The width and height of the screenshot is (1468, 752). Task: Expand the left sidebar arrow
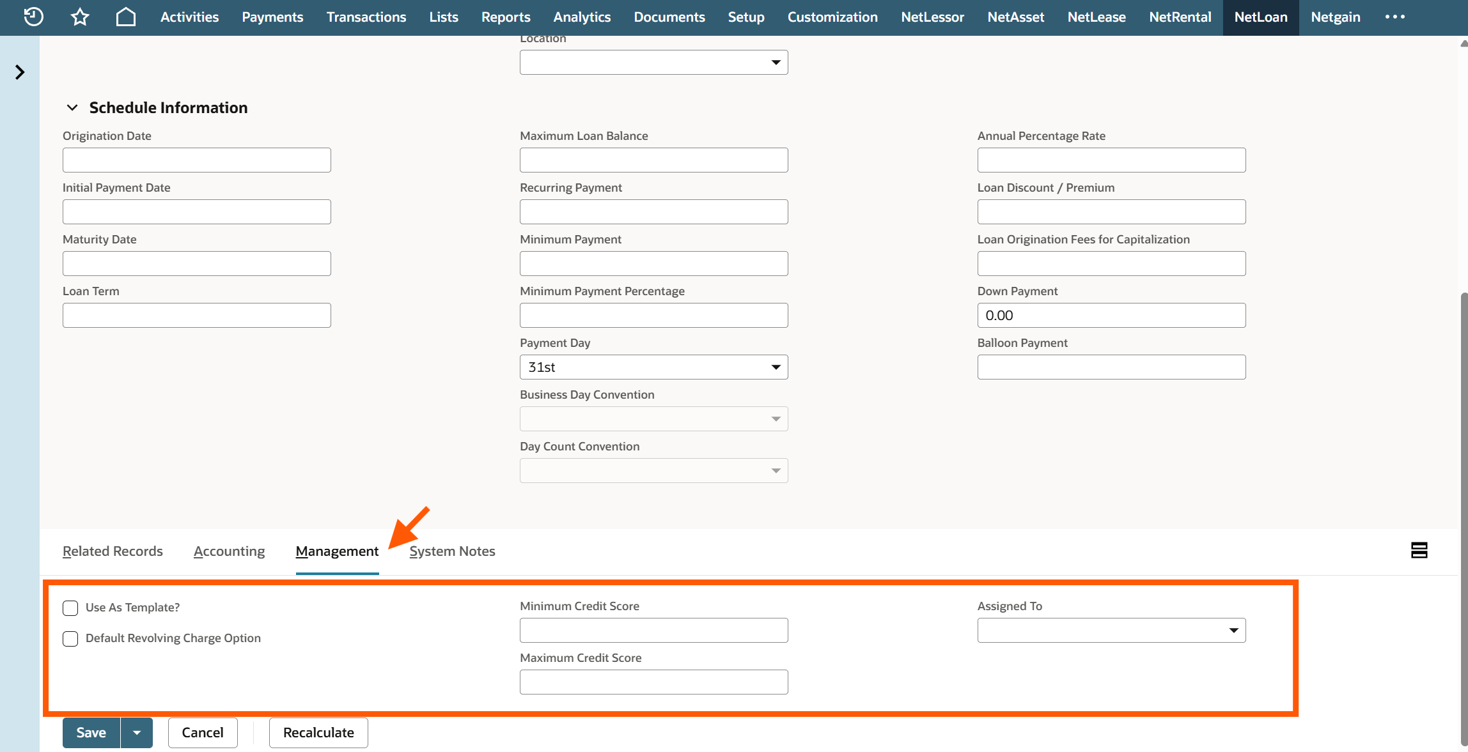click(20, 72)
